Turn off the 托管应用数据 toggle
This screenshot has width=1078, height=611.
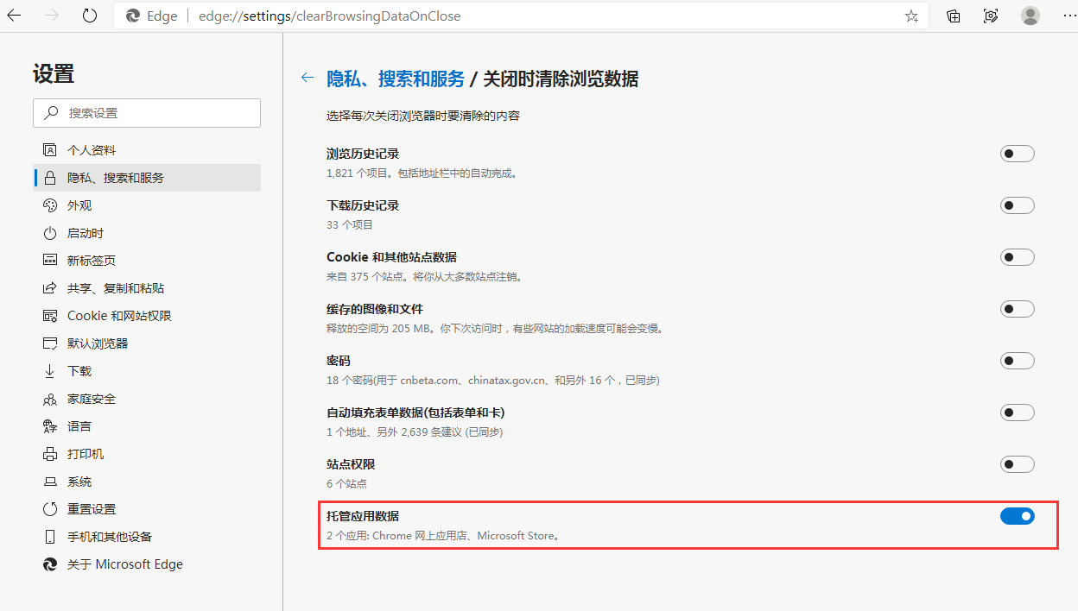tap(1017, 516)
